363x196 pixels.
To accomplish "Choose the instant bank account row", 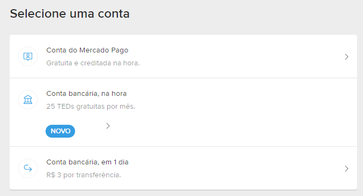I will click(183, 112).
